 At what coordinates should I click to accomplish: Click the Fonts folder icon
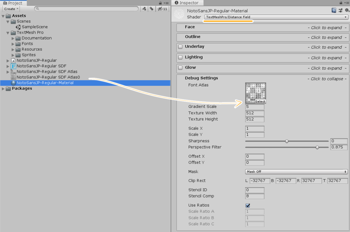(18, 44)
